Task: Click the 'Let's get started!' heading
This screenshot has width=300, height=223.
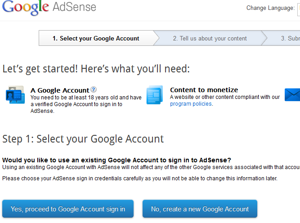Action: [96, 69]
